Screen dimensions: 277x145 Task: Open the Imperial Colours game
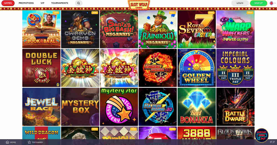tap(235, 68)
